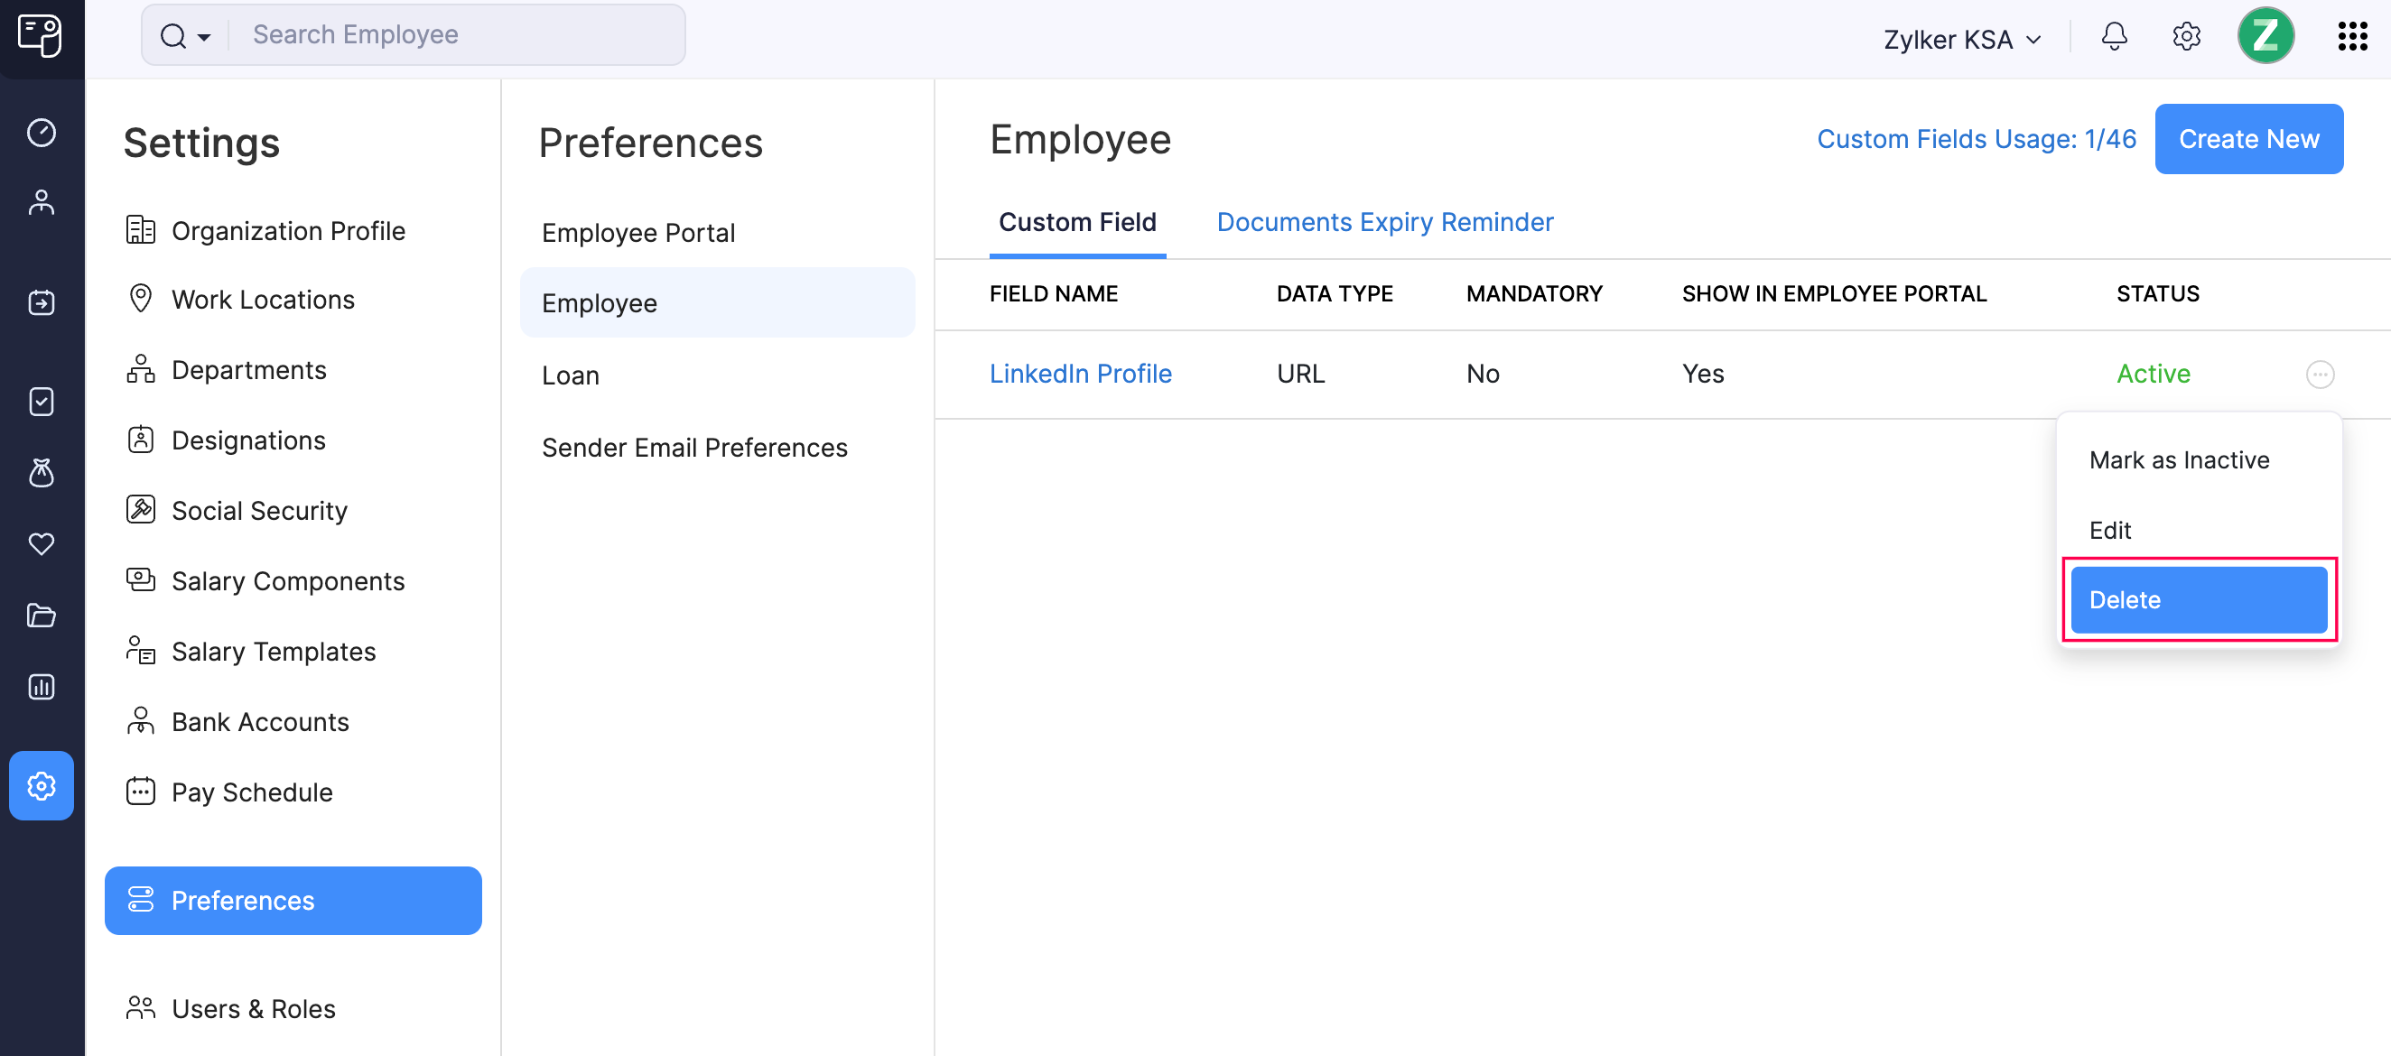The width and height of the screenshot is (2391, 1056).
Task: Click the notifications bell icon
Action: pyautogui.click(x=2117, y=33)
